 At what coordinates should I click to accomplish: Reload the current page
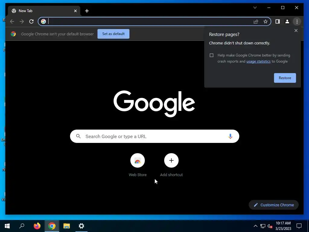coord(31,21)
